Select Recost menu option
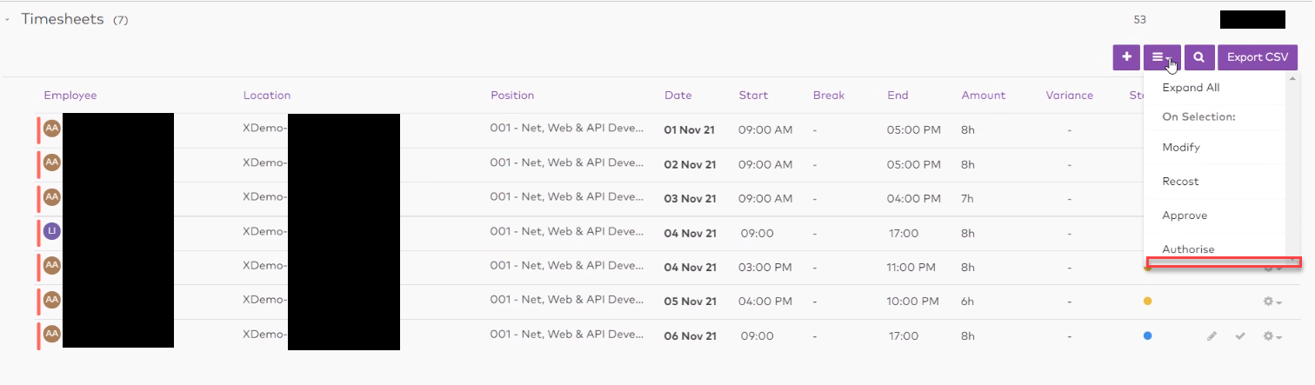 tap(1180, 182)
